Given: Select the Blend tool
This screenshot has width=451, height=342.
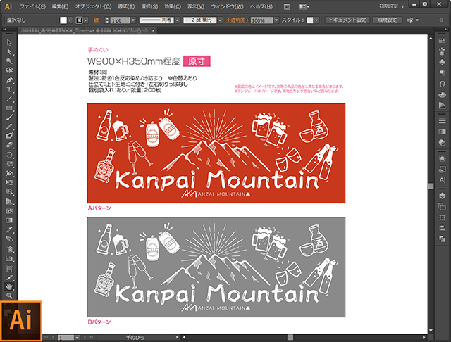Looking at the screenshot, I should click(9, 239).
